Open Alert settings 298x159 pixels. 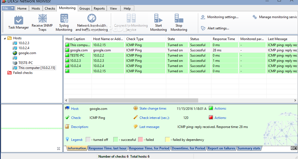[x=215, y=28]
